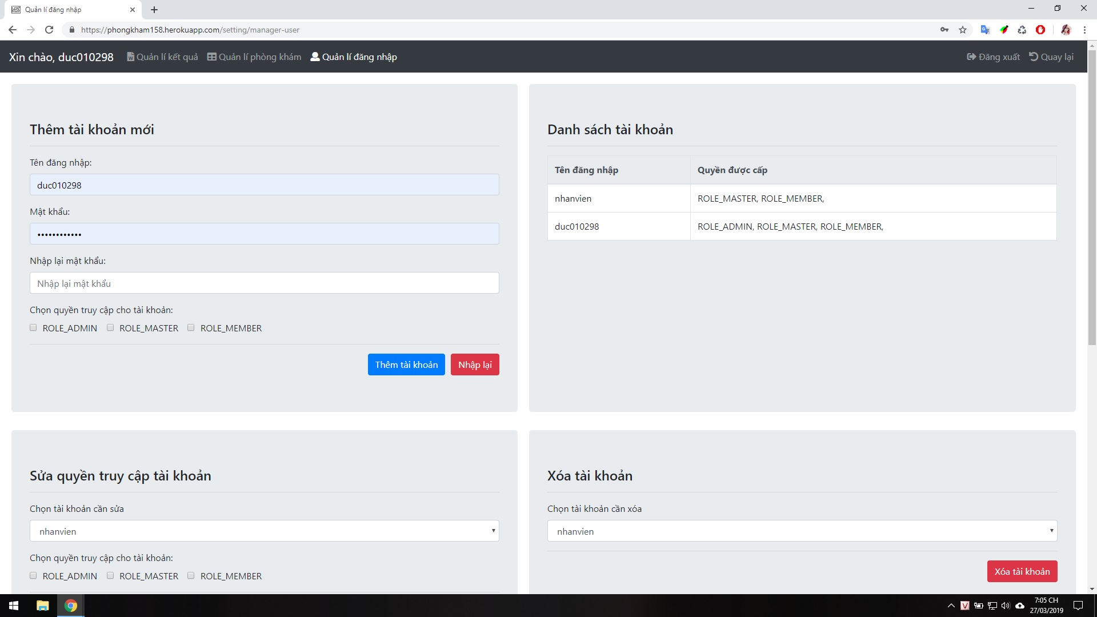Open the Google Translate extension icon
The width and height of the screenshot is (1097, 617).
pyautogui.click(x=985, y=30)
